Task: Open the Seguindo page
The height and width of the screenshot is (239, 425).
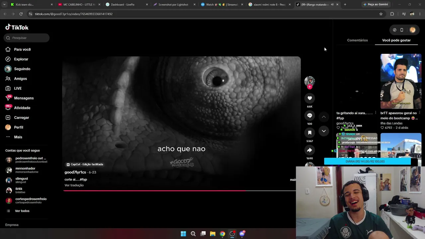Action: coord(22,69)
